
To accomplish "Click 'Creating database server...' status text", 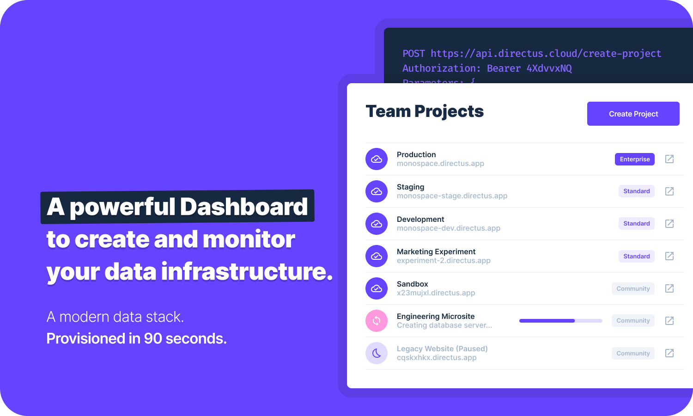I will (x=444, y=325).
